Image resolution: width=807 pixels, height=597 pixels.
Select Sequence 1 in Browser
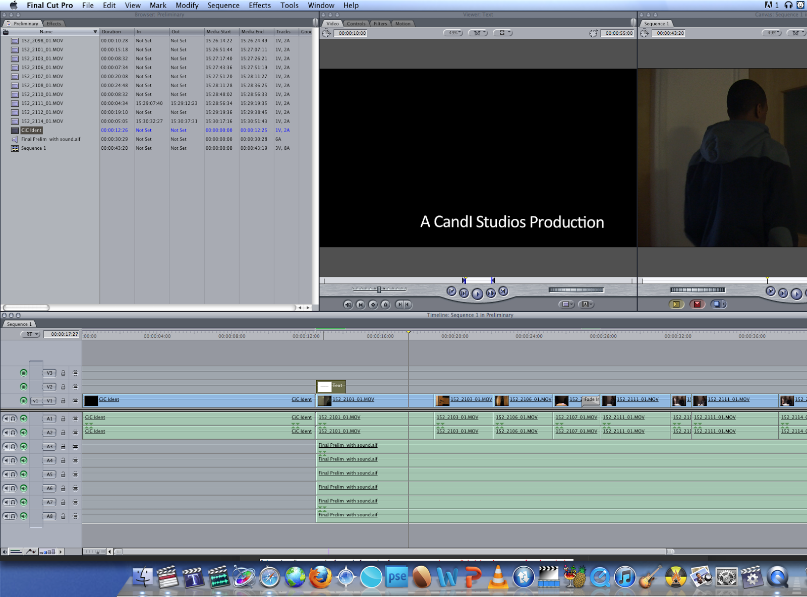click(x=33, y=148)
